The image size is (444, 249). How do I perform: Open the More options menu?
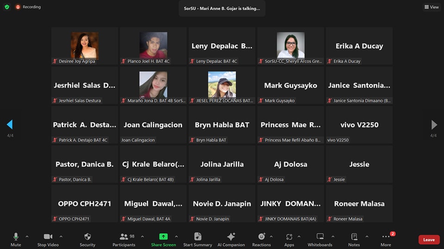[x=386, y=237]
